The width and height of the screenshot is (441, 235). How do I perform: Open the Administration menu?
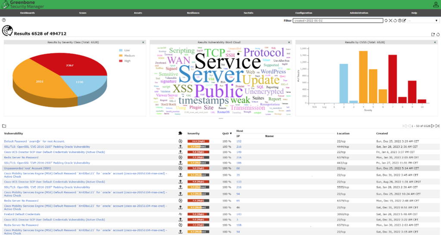(x=359, y=13)
